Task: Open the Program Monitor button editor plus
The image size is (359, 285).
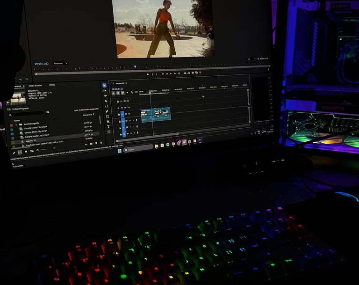Action: pyautogui.click(x=269, y=69)
